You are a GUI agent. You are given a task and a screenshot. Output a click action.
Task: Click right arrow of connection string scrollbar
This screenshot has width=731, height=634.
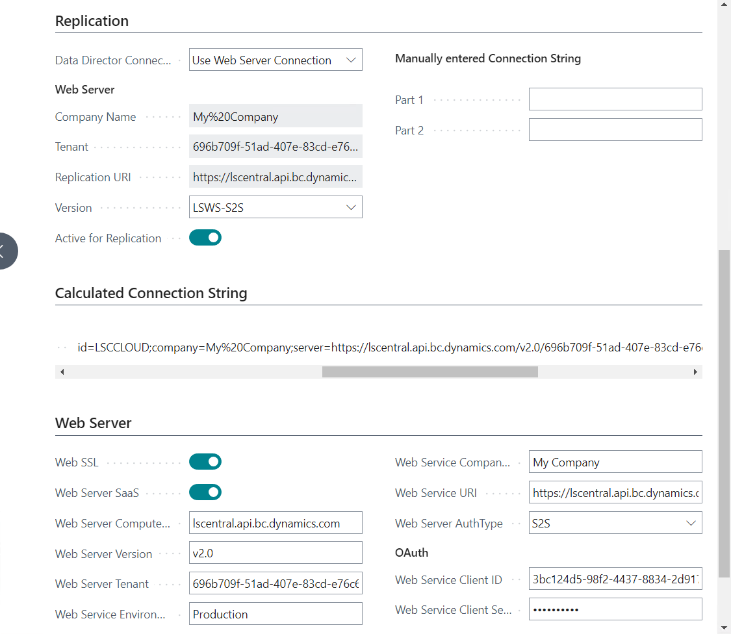click(695, 372)
